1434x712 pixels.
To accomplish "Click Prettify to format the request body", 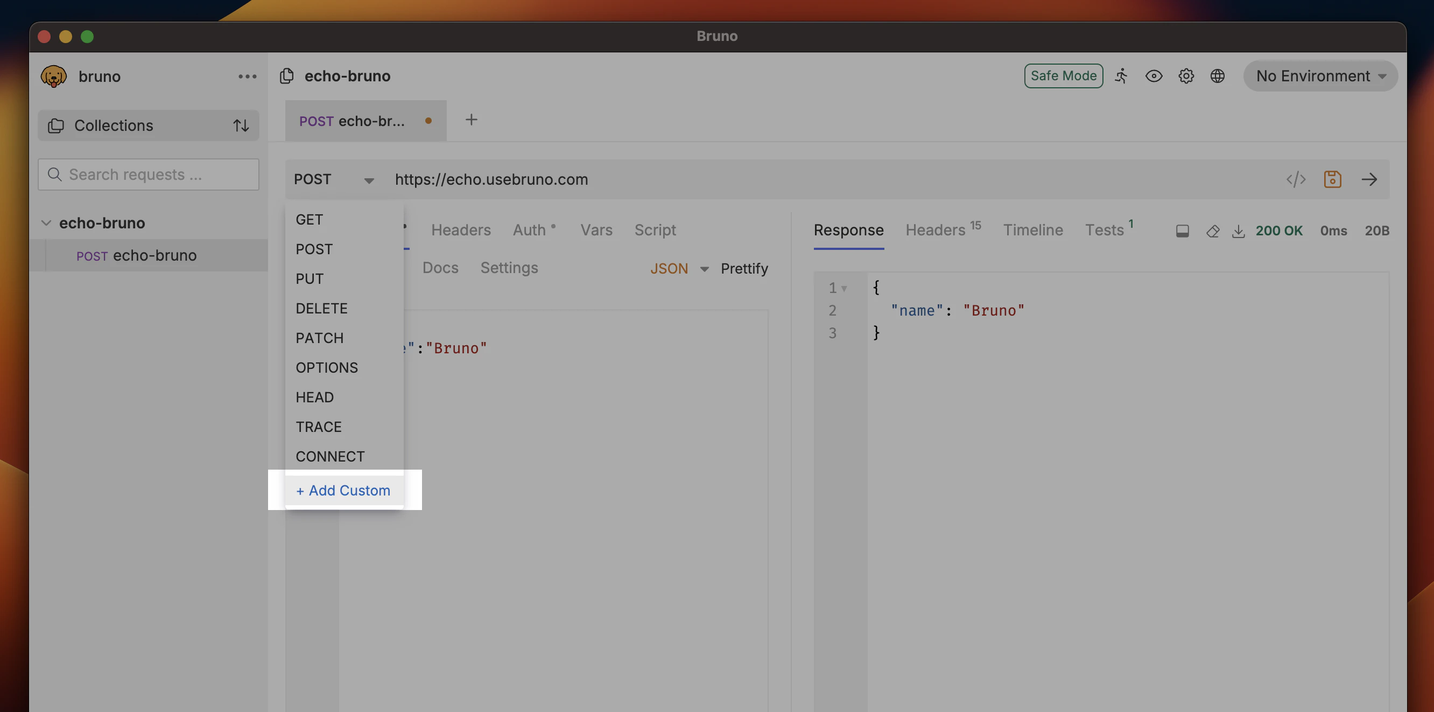I will pos(744,268).
